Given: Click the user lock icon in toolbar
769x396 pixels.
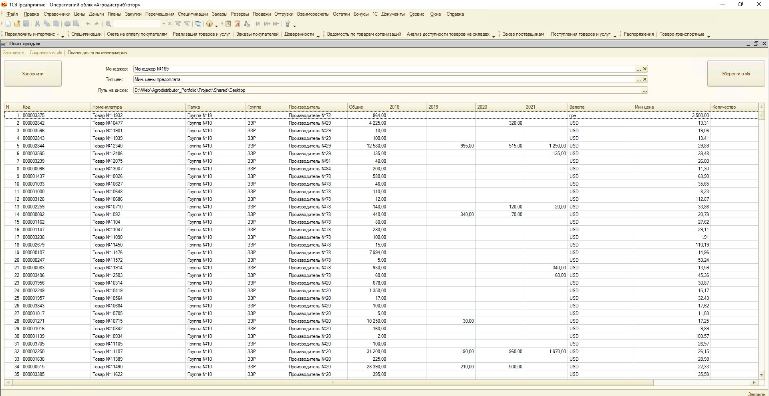Looking at the screenshot, I should point(247,24).
